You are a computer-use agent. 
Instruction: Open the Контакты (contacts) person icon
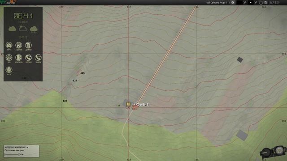pos(18,58)
